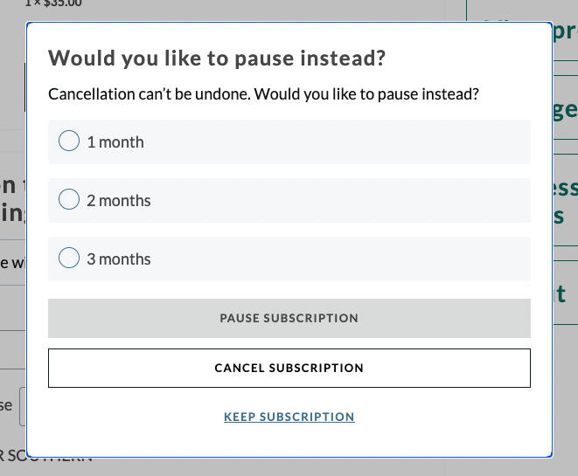Click the "2 months" label text
The width and height of the screenshot is (578, 476).
pyautogui.click(x=119, y=201)
